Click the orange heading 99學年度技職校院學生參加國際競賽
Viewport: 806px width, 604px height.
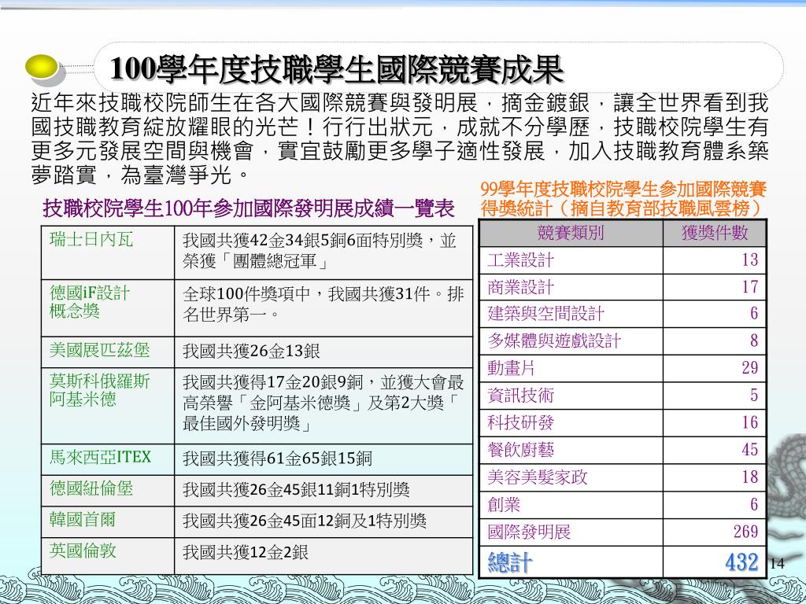[x=623, y=189]
